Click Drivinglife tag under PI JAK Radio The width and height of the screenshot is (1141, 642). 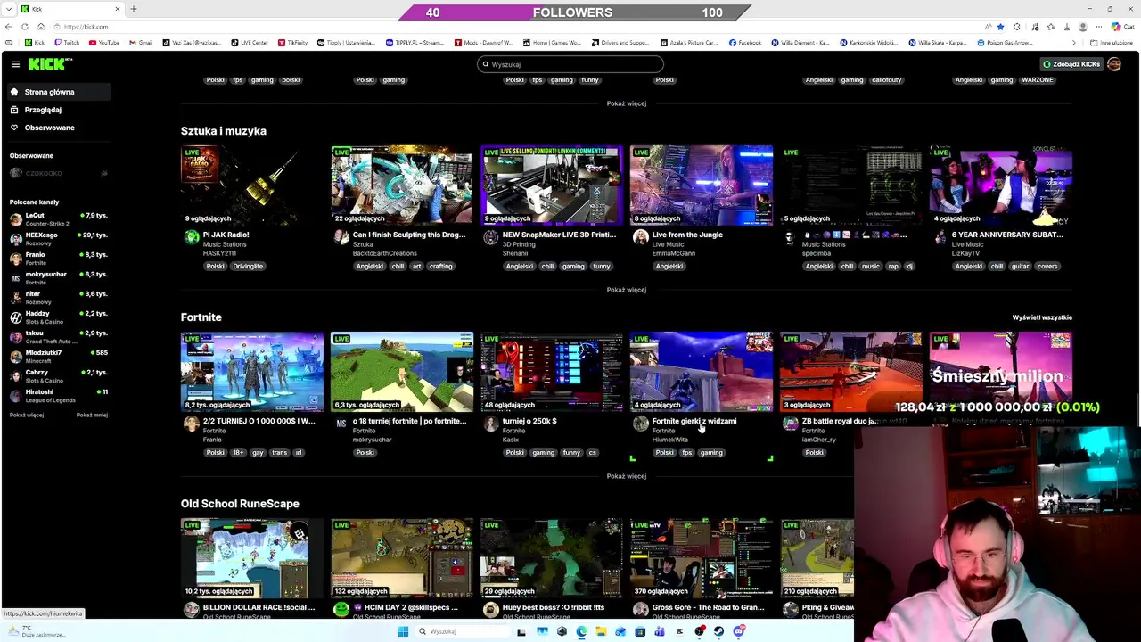click(248, 266)
